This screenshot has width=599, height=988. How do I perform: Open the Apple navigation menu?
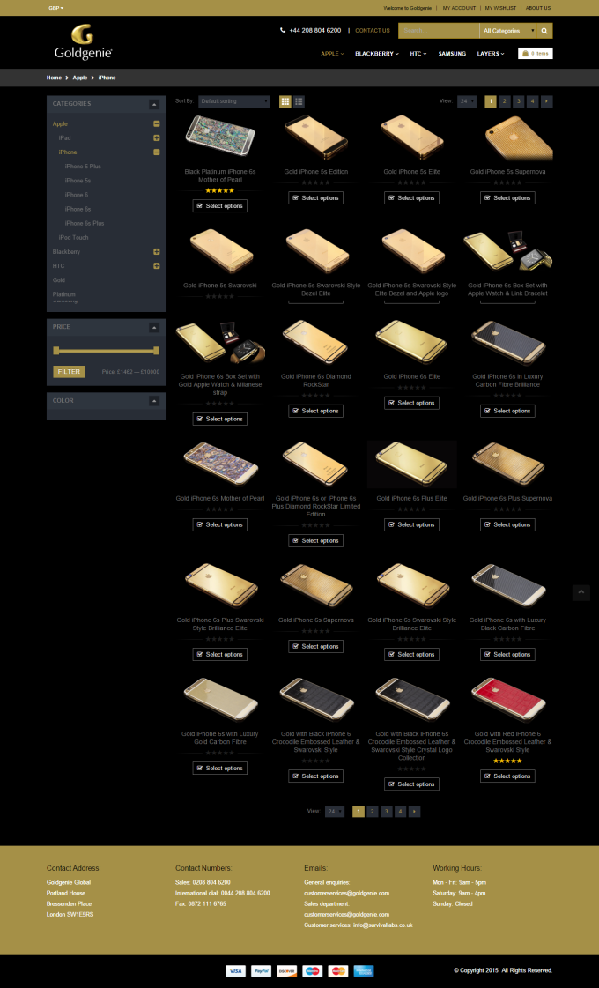[332, 54]
